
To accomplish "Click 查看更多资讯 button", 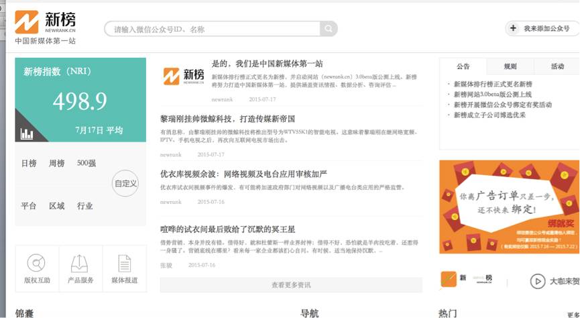I will (x=291, y=285).
